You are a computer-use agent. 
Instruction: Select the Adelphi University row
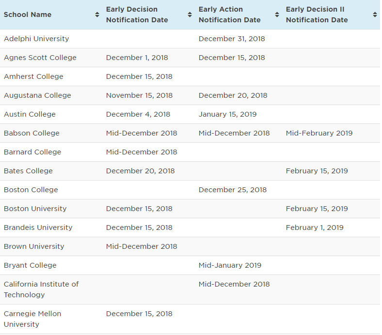(36, 39)
